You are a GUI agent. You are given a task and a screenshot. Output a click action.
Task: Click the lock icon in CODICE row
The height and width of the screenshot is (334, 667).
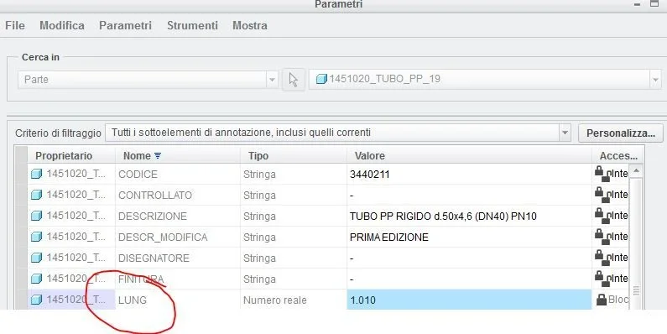[x=602, y=173]
